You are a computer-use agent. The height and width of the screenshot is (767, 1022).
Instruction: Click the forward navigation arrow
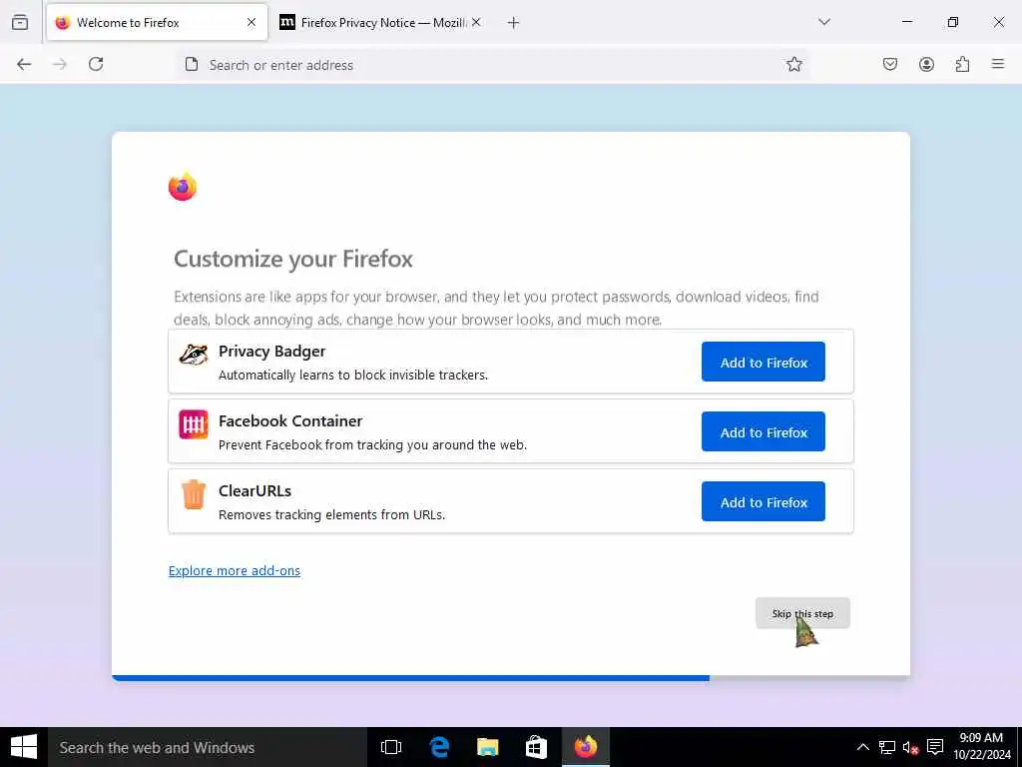tap(60, 64)
